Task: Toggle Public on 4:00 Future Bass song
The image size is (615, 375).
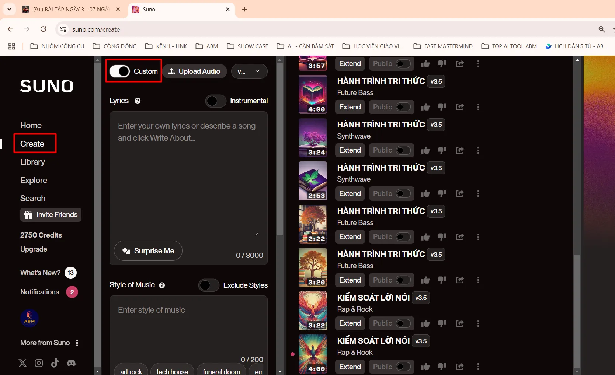Action: click(403, 107)
